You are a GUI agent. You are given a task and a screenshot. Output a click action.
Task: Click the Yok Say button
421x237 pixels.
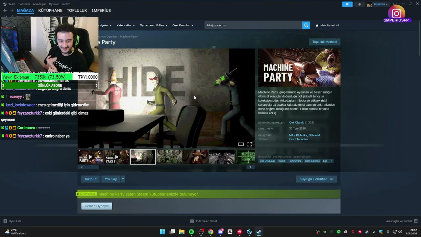point(111,179)
